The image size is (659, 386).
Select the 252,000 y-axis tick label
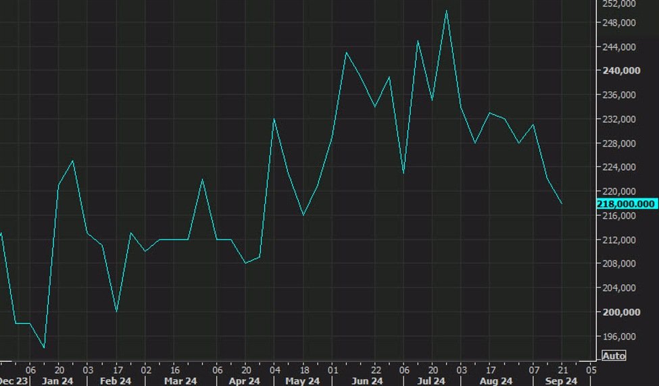pos(621,4)
